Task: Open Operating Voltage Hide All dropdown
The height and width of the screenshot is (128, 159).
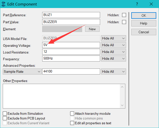Action: tap(114, 45)
